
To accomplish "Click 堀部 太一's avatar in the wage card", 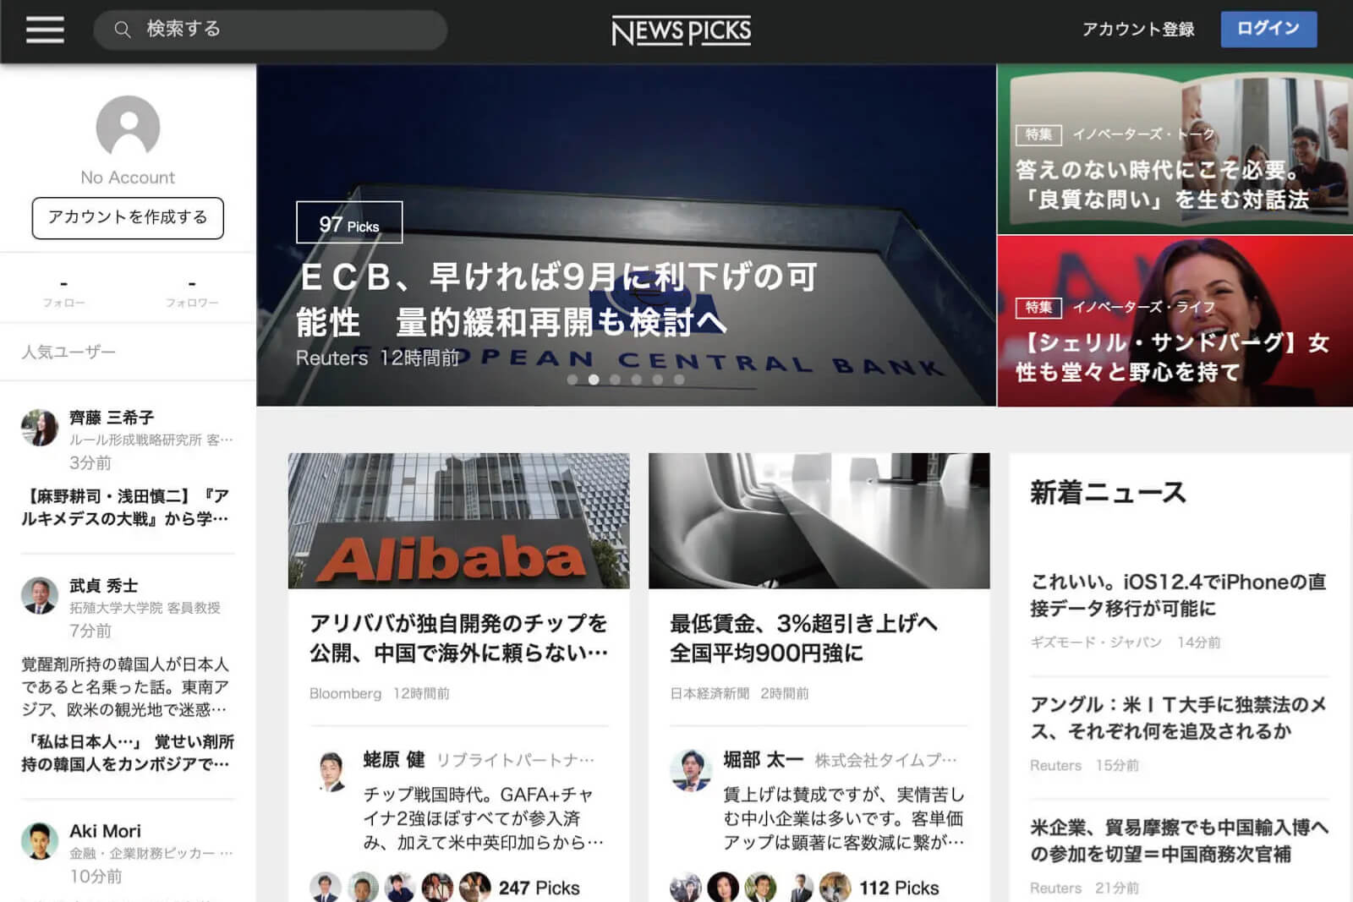I will click(691, 770).
